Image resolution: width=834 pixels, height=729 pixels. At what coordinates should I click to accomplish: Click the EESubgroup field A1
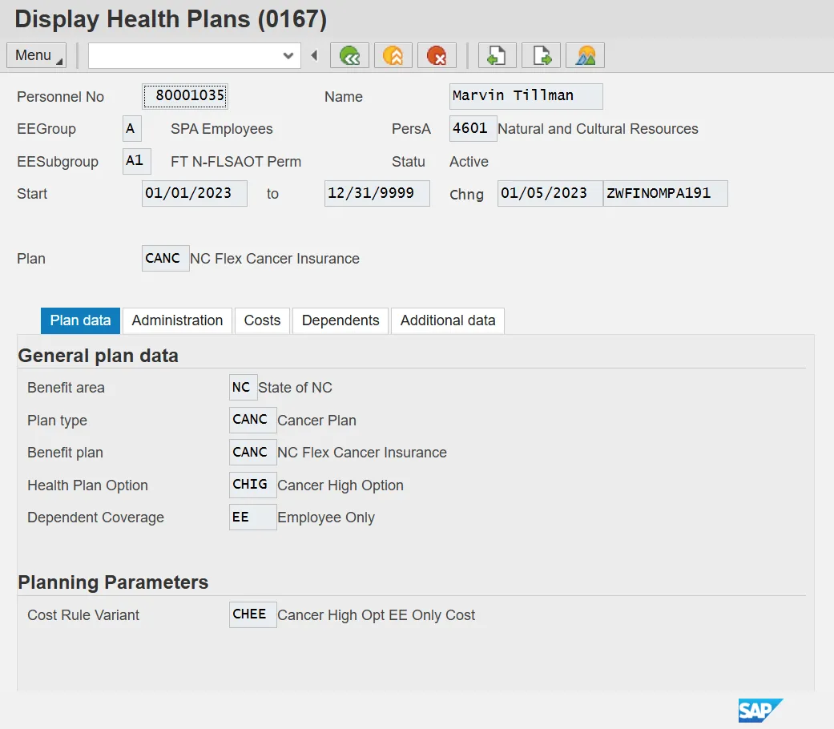click(137, 161)
